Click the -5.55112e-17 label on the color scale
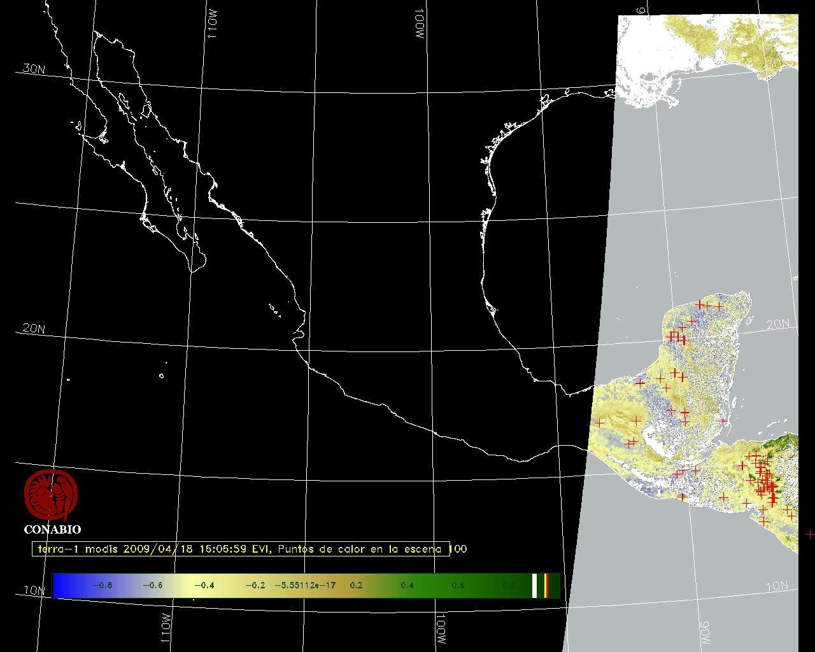815x652 pixels. point(305,585)
